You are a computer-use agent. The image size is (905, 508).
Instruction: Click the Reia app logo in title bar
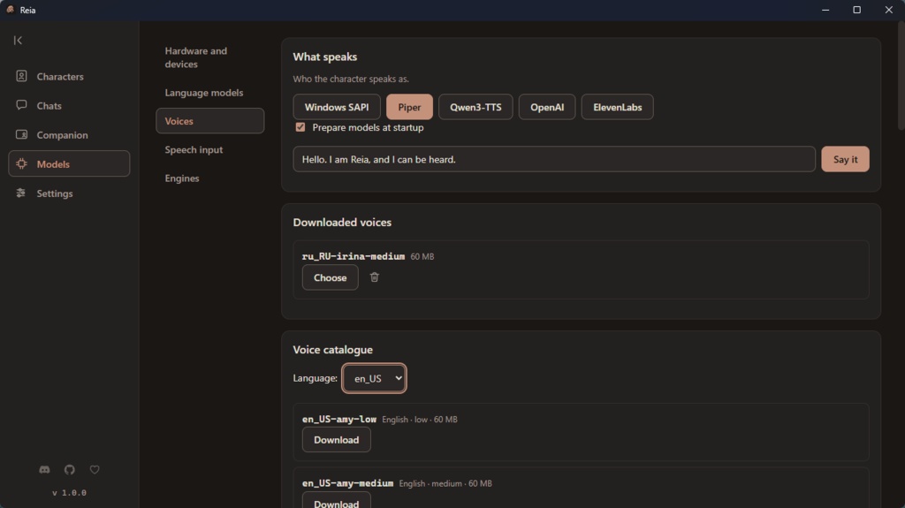pos(10,10)
